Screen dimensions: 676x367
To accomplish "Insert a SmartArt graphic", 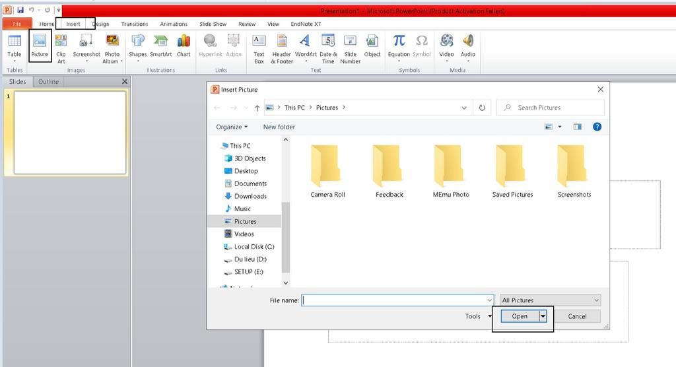I will [x=161, y=46].
